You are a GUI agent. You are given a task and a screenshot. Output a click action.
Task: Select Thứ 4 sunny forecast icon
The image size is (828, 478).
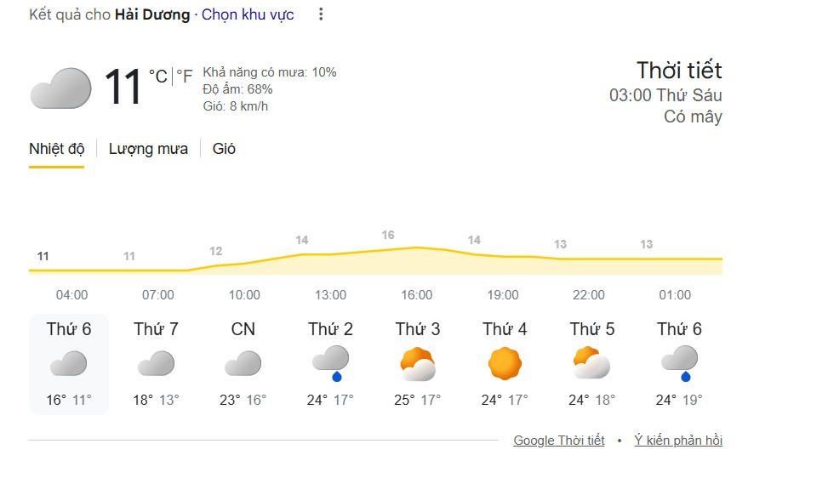click(x=505, y=365)
